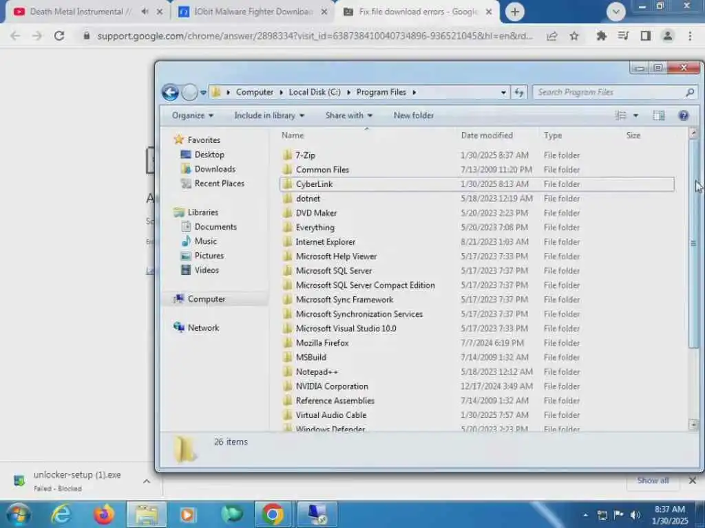Select the NVIDIA Corporation folder
Screen dimensions: 705x528
click(476, 386)
